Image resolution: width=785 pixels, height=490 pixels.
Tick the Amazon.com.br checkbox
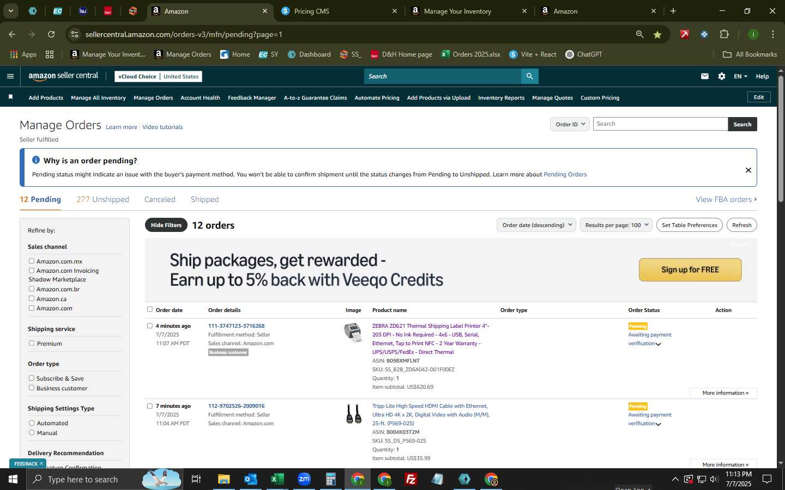pos(32,289)
